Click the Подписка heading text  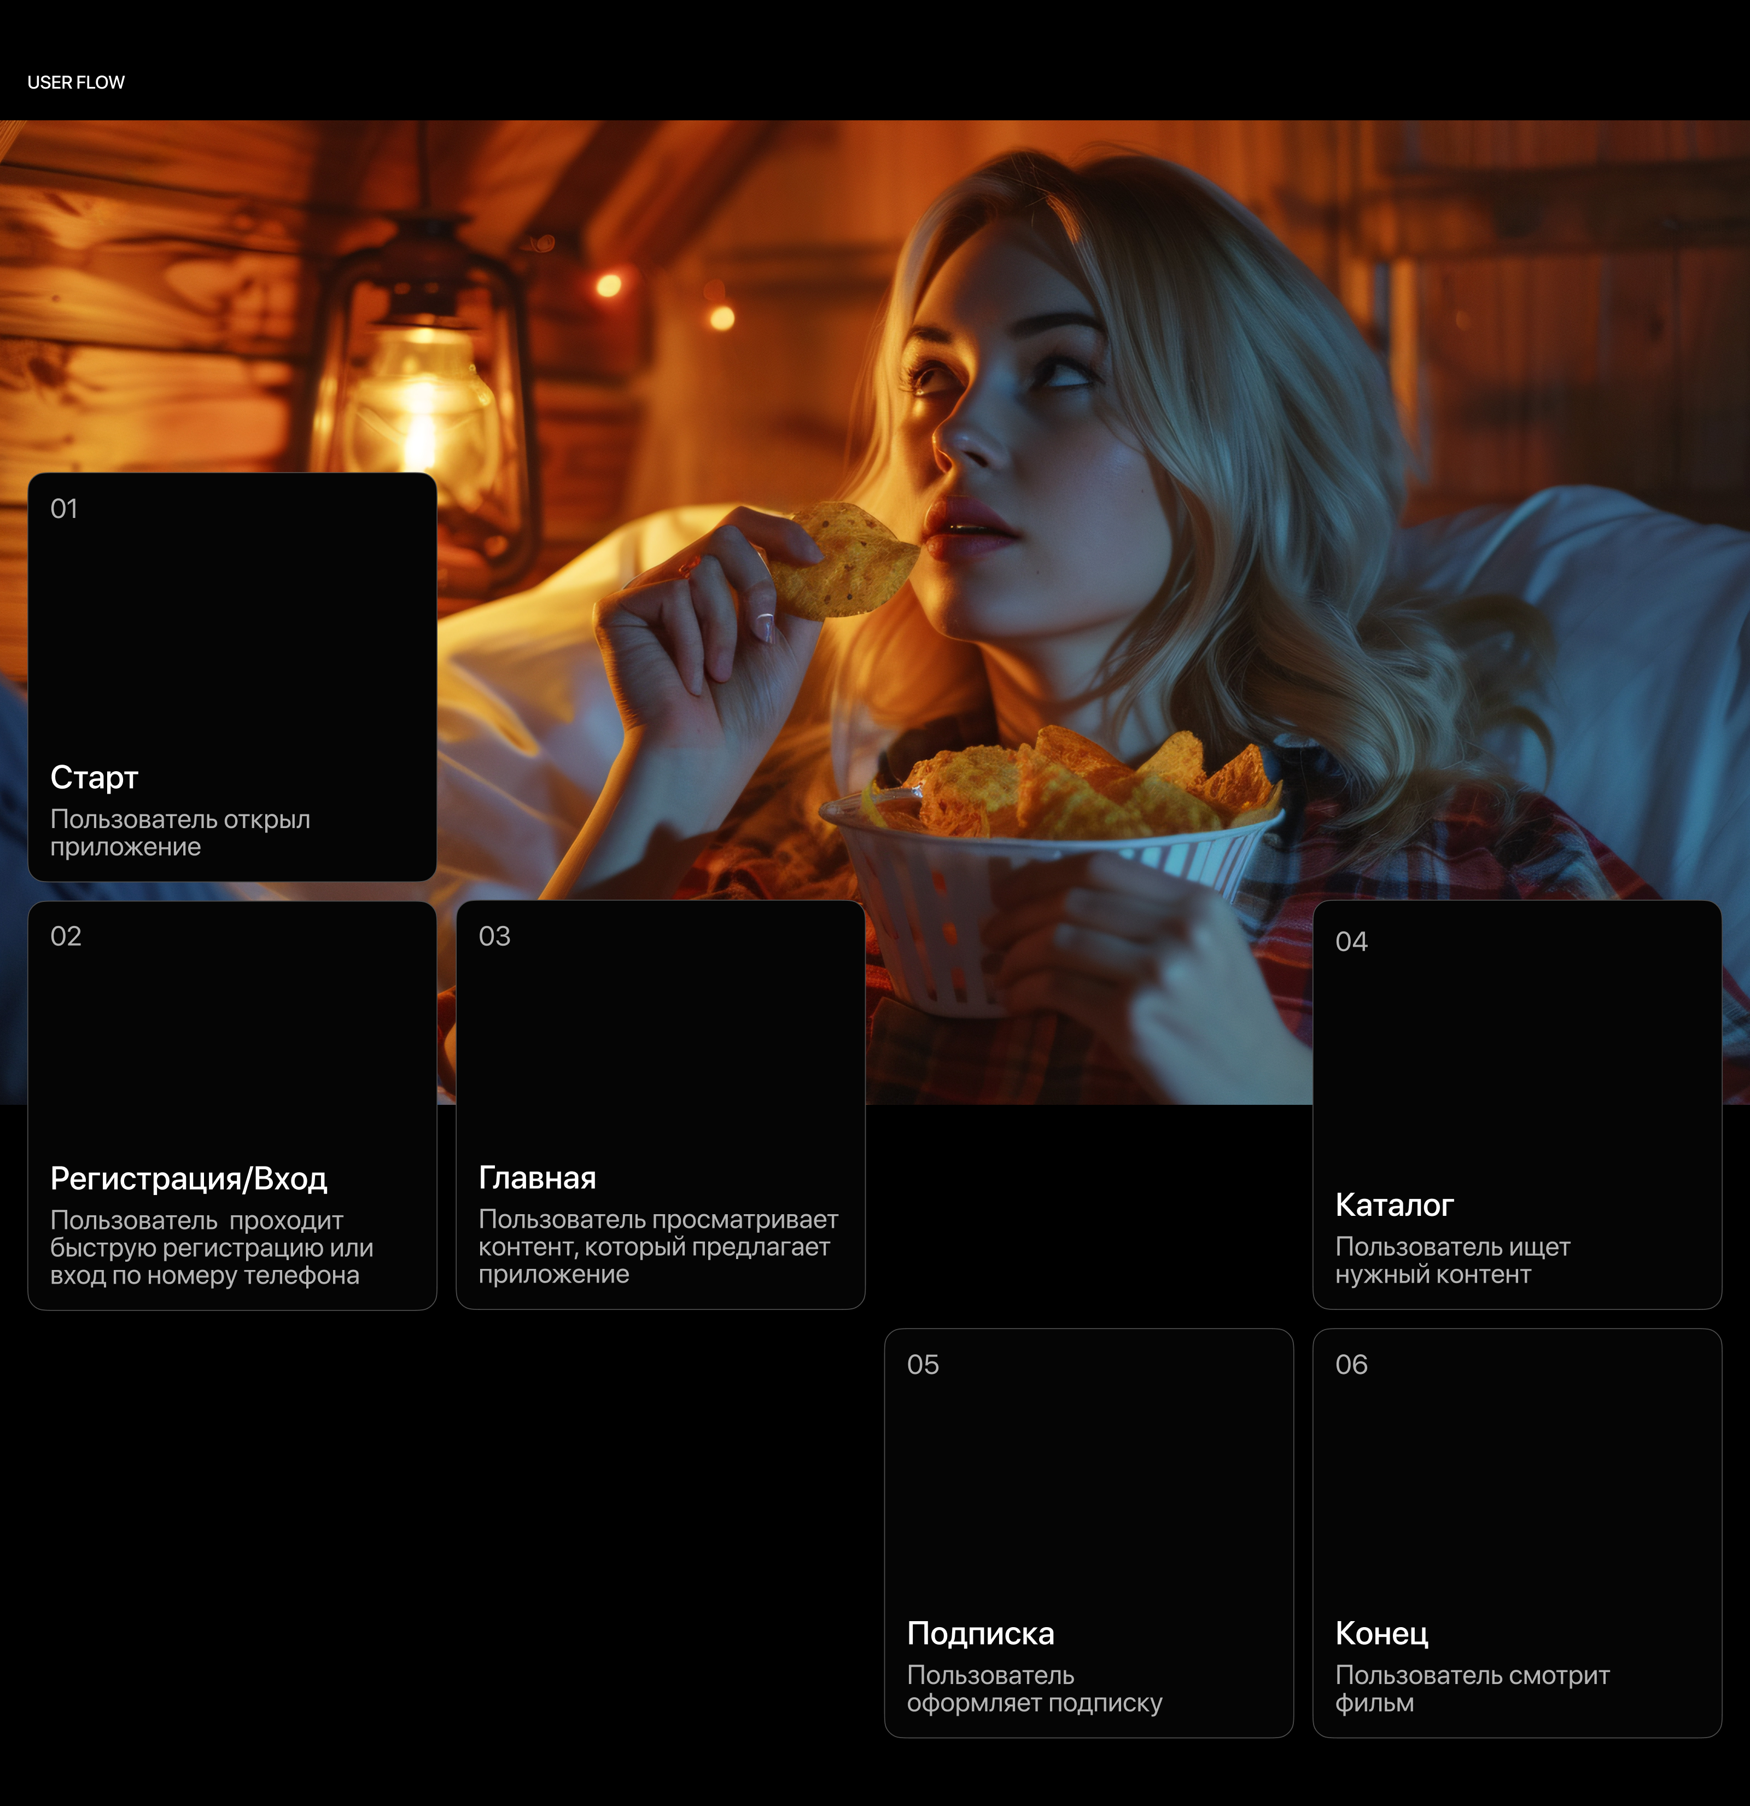click(x=981, y=1633)
